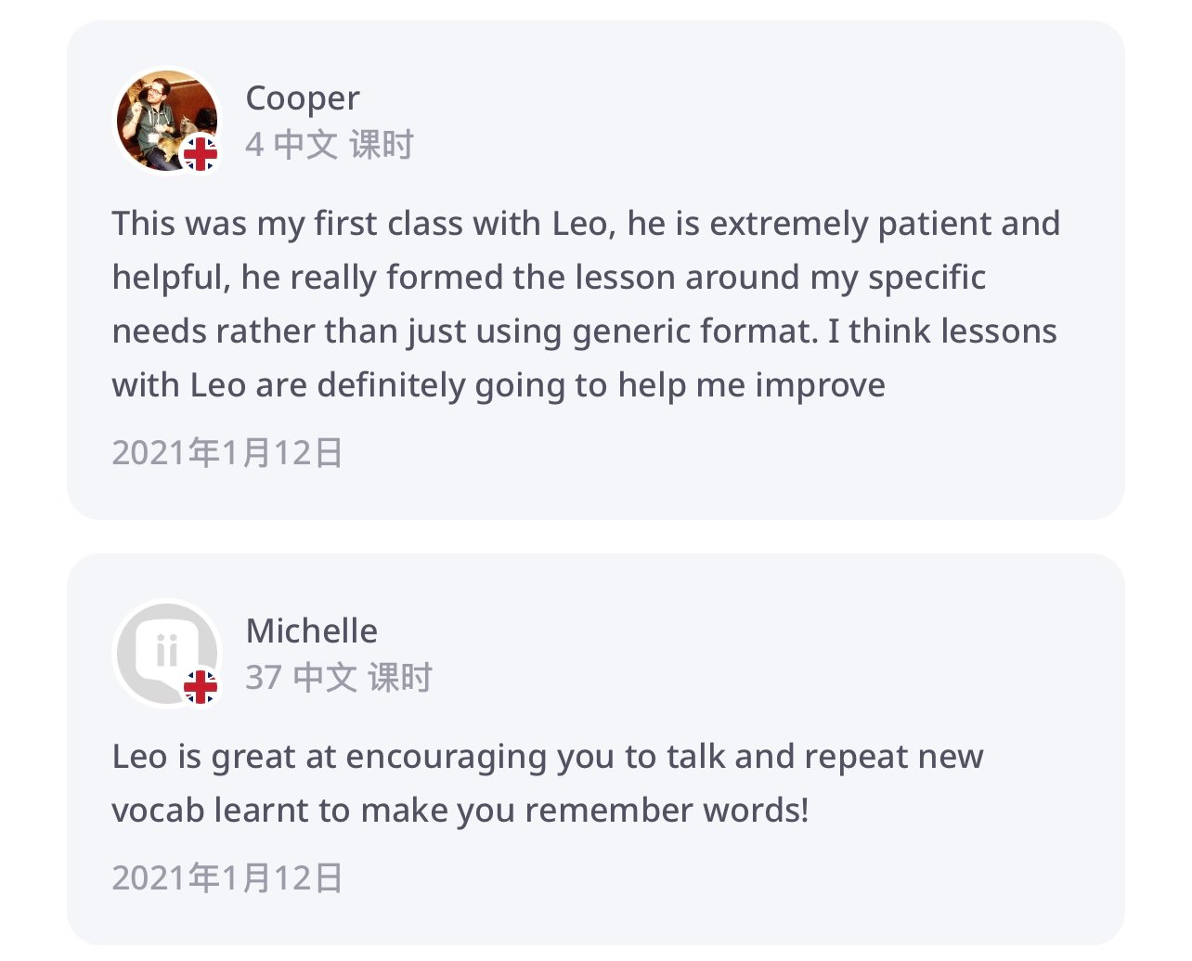The width and height of the screenshot is (1192, 961).
Task: Click the line "with Leo are definitely going"
Action: click(499, 385)
